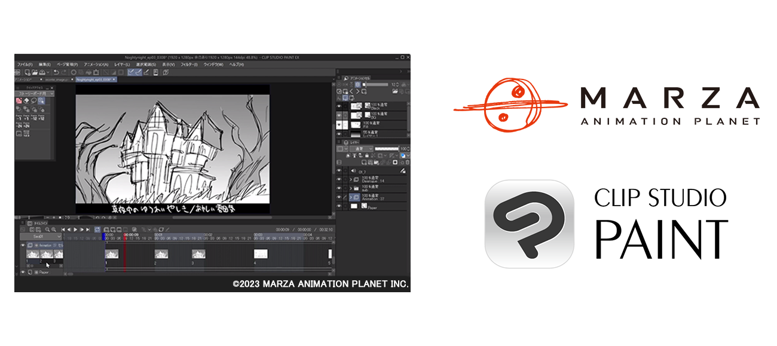Click the smartphone connect icon in command bar
Screen dimensions: 777x346
point(155,72)
